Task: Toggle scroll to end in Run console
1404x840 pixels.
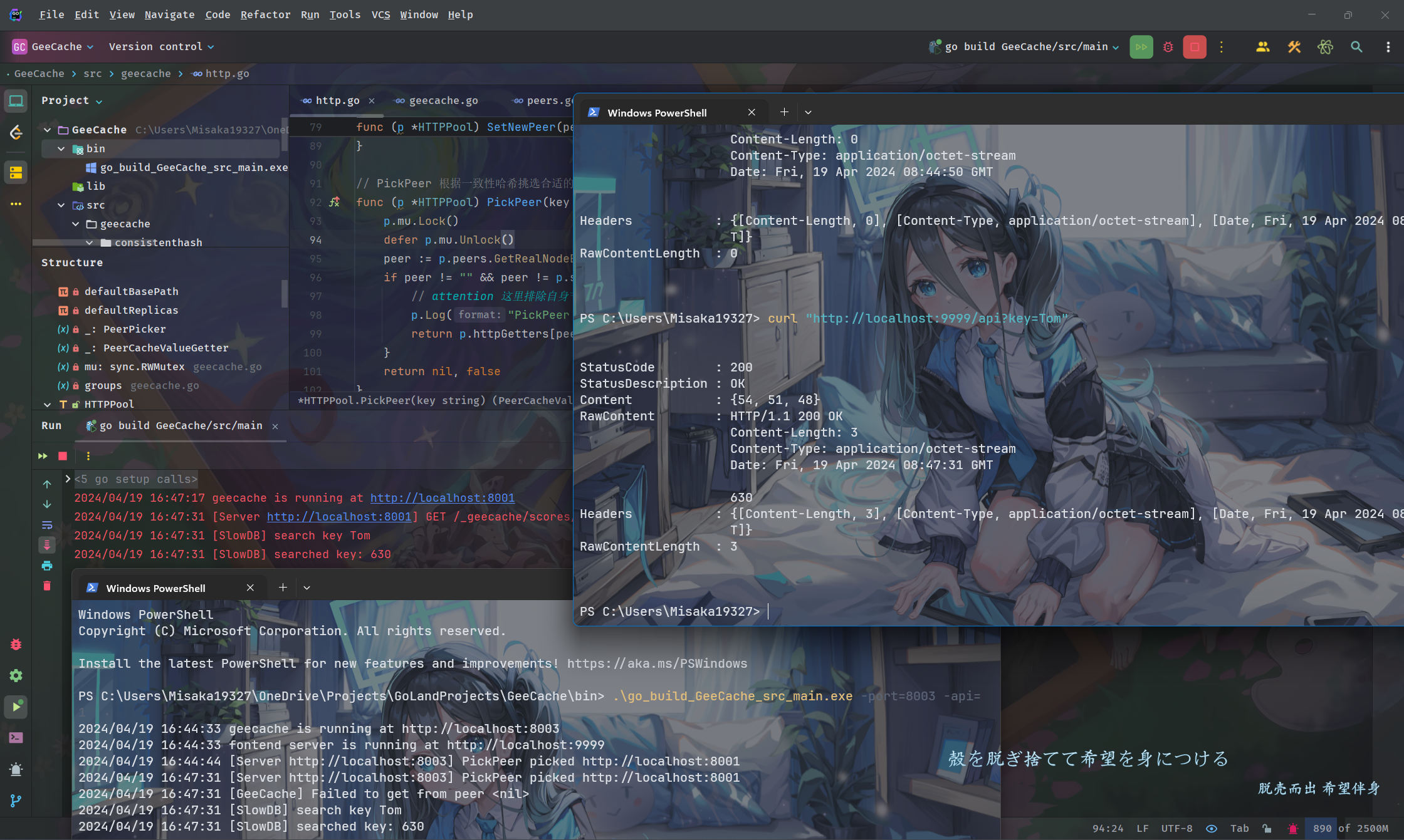Action: [47, 545]
